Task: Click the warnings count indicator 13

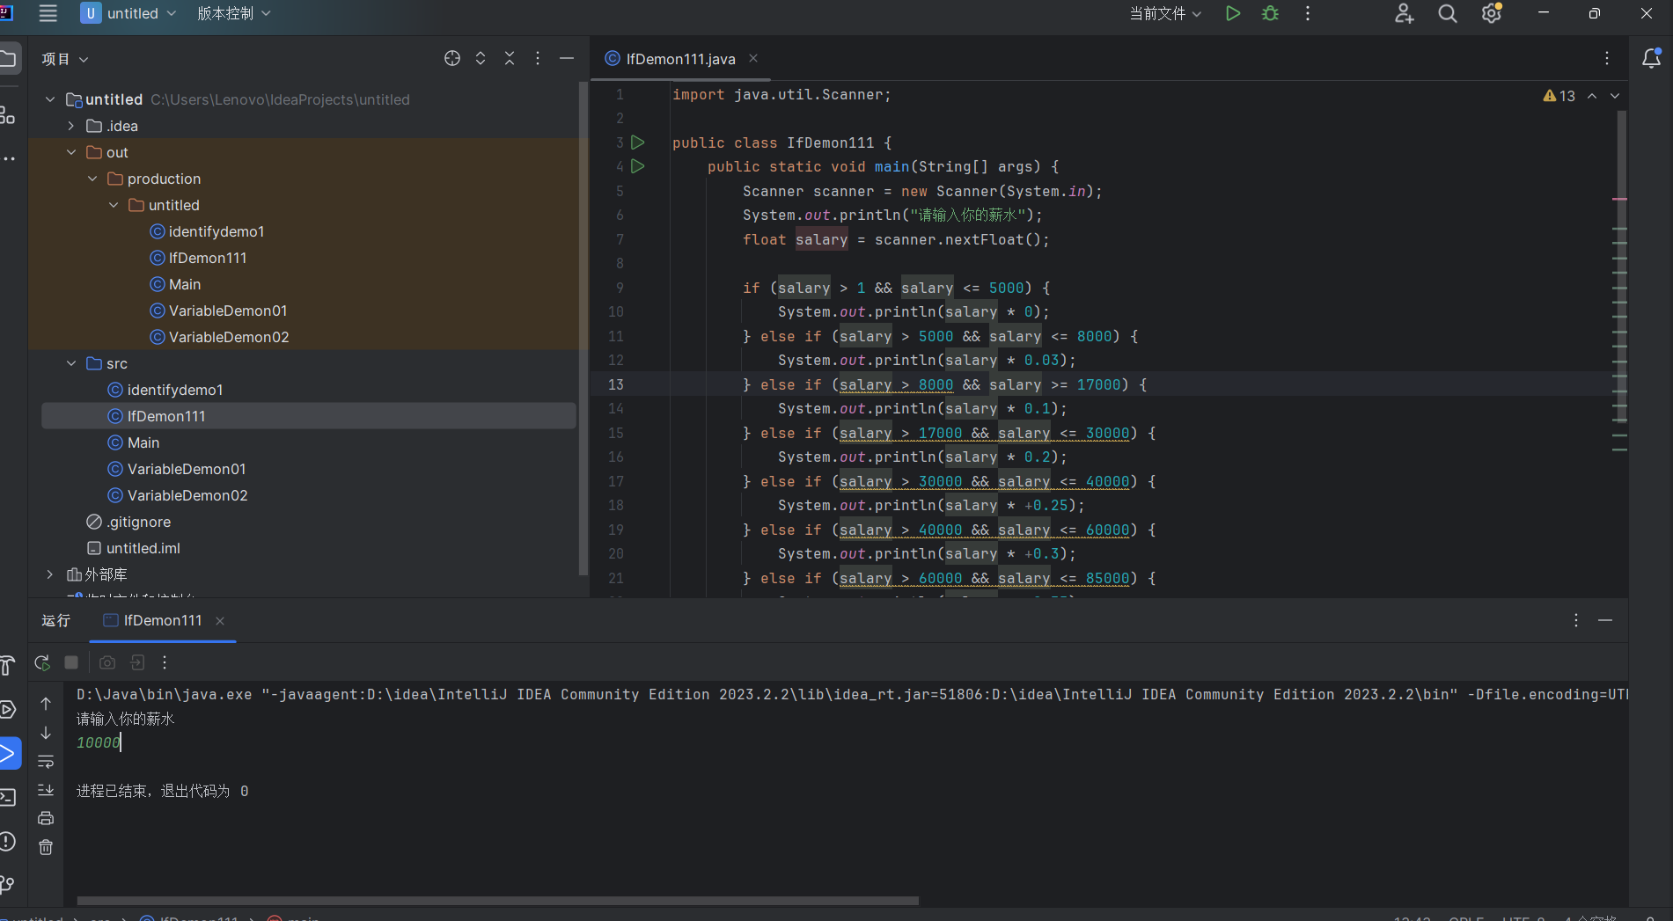Action: point(1559,96)
